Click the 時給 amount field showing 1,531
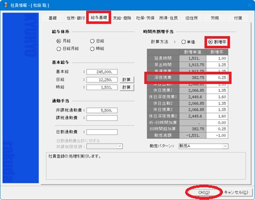Viewport: 255px width, 200px height. [102, 88]
